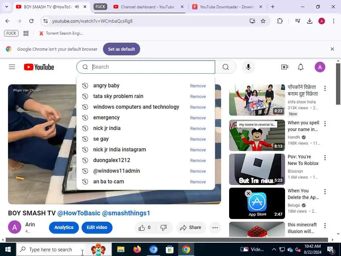The height and width of the screenshot is (256, 341).
Task: Remove 'duongalex1212' from search history
Action: [x=198, y=160]
